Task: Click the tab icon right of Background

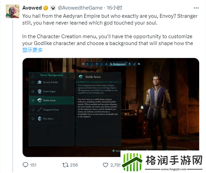Action: (x=130, y=64)
